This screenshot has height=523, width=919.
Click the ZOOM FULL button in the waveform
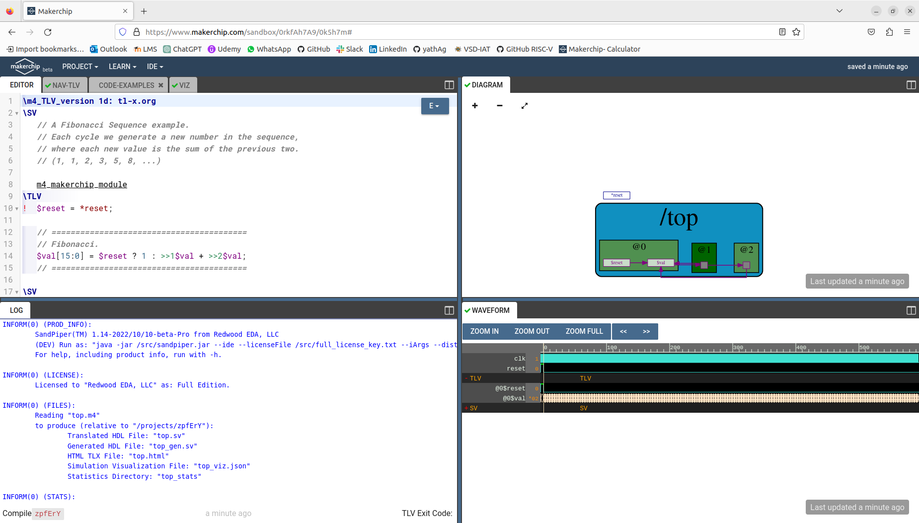click(x=584, y=331)
